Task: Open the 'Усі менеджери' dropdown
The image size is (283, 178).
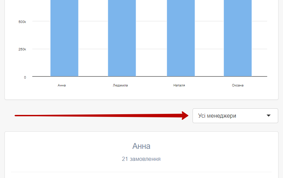Action: tap(235, 116)
